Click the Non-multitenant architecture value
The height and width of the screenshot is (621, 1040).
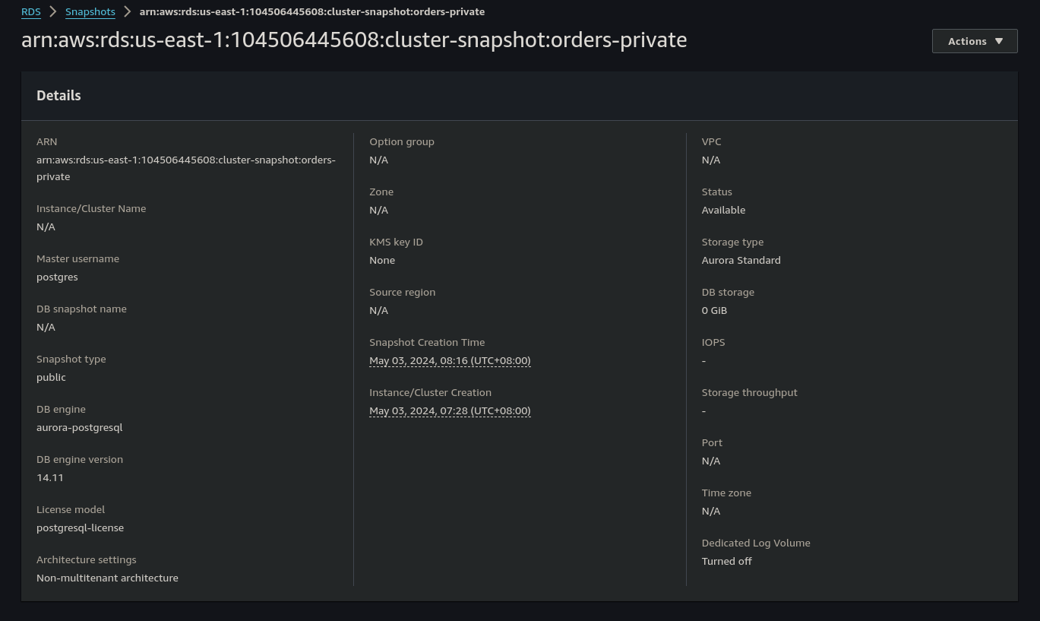point(107,578)
